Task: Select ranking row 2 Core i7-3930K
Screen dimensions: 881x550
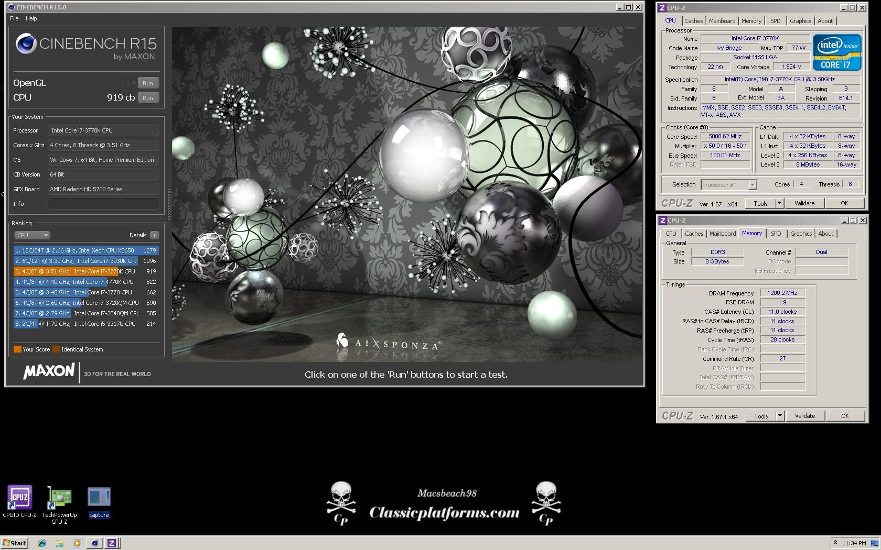Action: 86,261
